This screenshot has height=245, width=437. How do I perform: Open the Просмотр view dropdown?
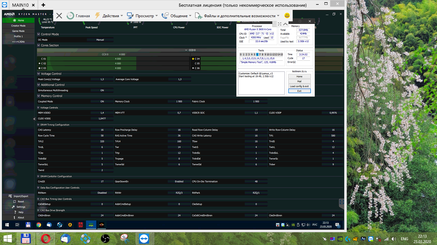coord(142,16)
